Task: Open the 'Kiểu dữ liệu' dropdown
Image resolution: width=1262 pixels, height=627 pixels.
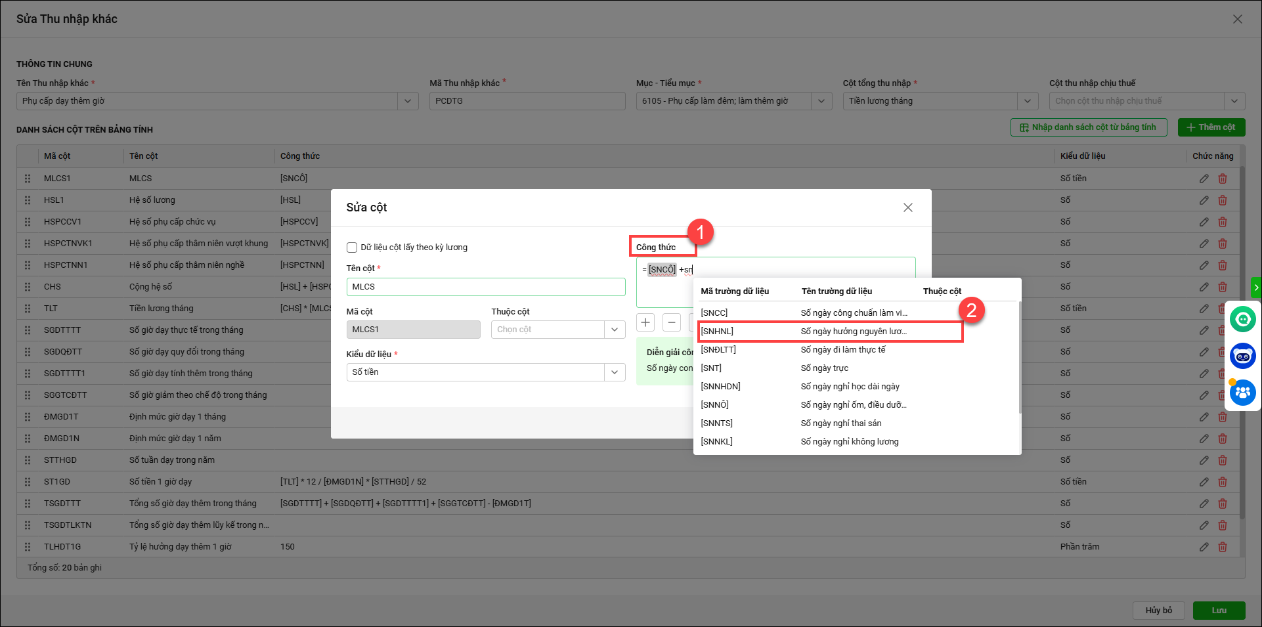Action: tap(614, 372)
